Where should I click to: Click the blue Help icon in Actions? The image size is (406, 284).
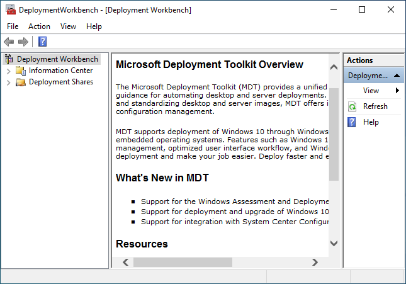pos(352,122)
